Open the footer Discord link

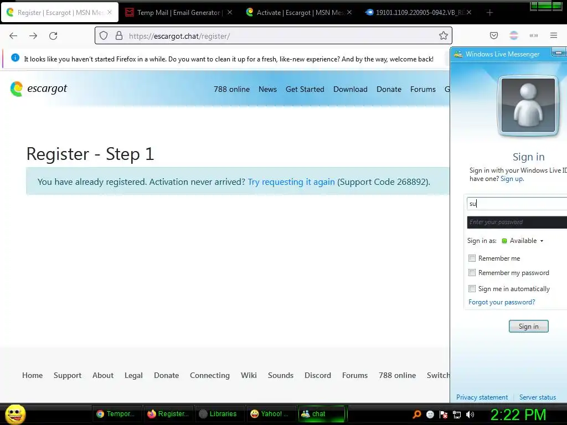[x=317, y=376]
